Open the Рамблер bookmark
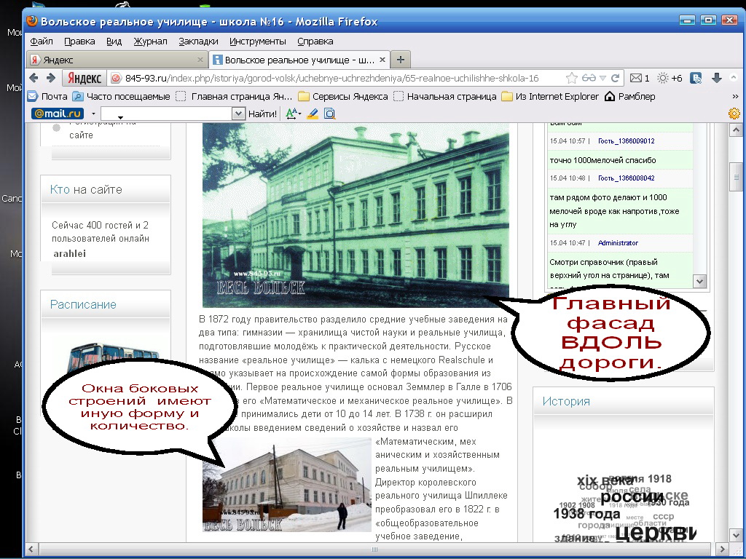Image resolution: width=746 pixels, height=559 pixels. (630, 96)
